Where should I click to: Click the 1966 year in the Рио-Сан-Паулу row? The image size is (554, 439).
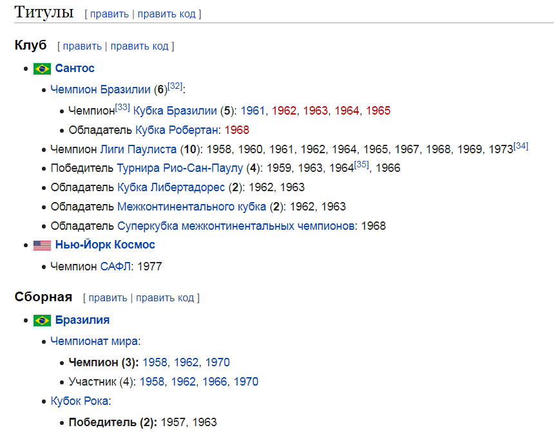388,169
